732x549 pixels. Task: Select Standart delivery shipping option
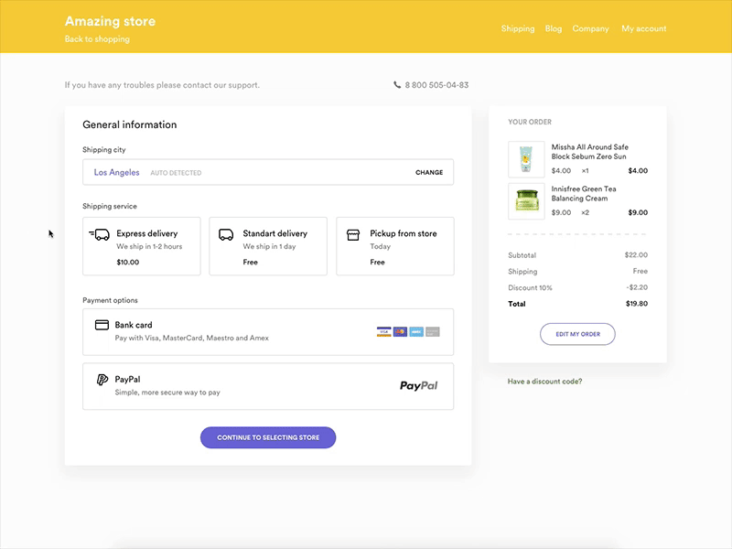[x=268, y=246]
